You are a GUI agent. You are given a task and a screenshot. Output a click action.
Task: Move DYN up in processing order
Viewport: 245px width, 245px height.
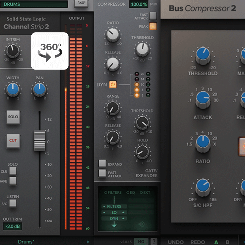(x=124, y=218)
